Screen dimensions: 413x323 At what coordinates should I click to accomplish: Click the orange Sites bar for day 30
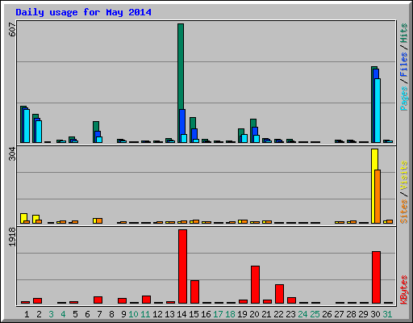(378, 196)
